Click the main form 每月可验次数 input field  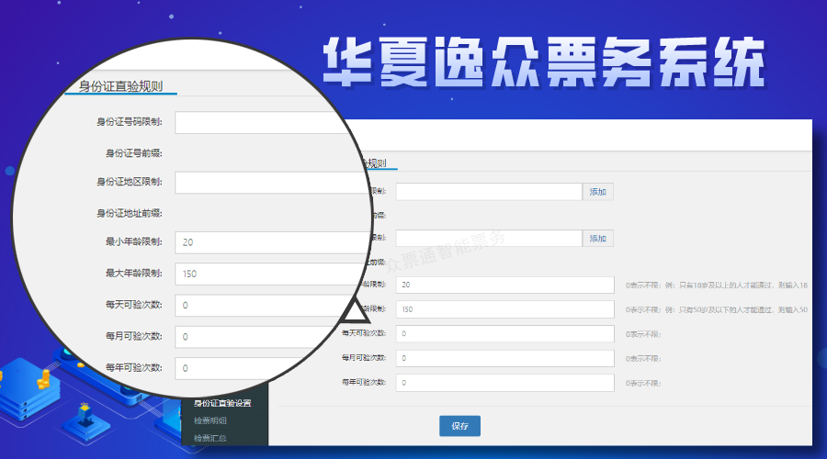(x=504, y=358)
